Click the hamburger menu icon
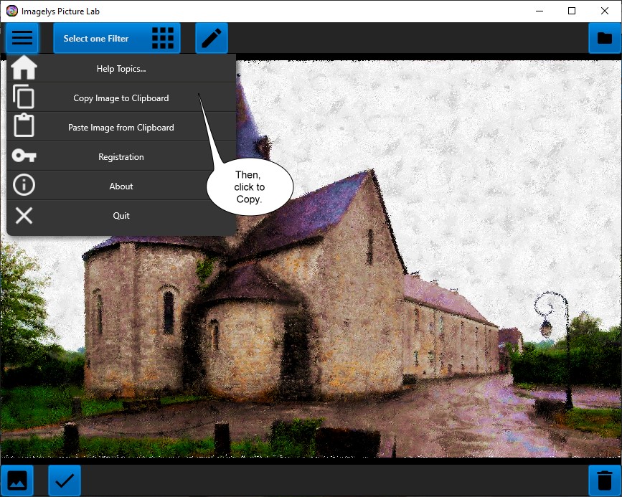 point(22,38)
